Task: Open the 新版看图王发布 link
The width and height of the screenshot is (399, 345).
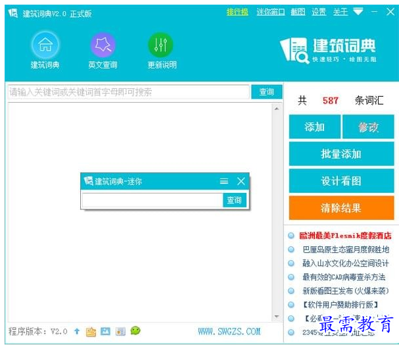Action: (346, 291)
